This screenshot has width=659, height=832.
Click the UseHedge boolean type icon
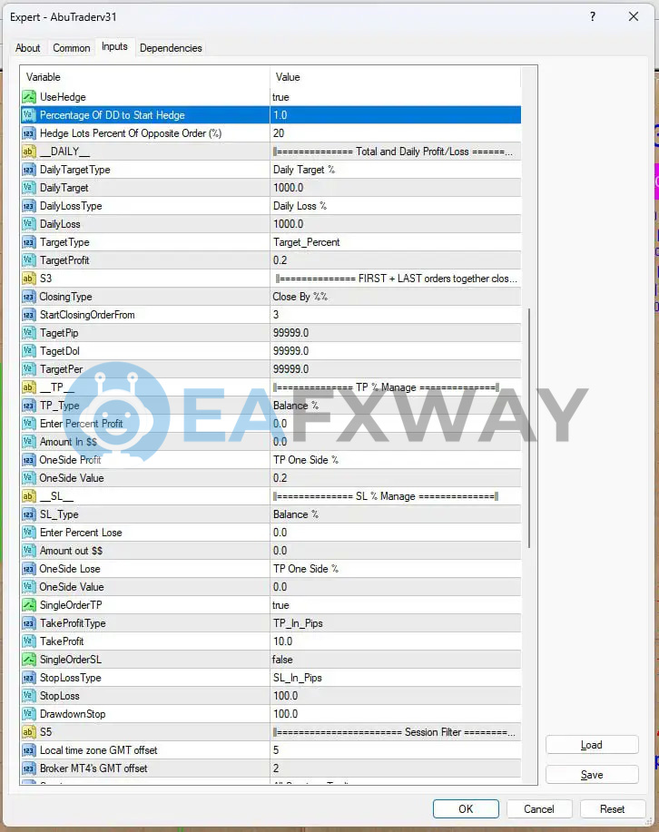coord(29,96)
